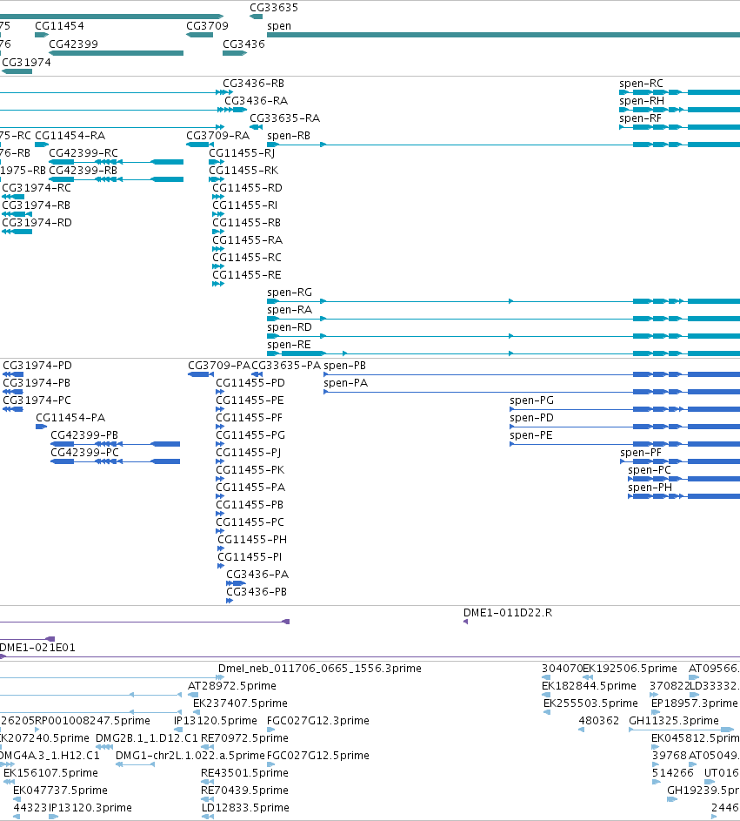
Task: Click the spen-PE protein label
Action: pos(530,435)
